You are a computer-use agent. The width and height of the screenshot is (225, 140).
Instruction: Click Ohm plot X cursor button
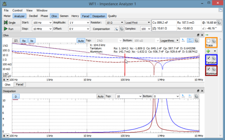click(4, 80)
